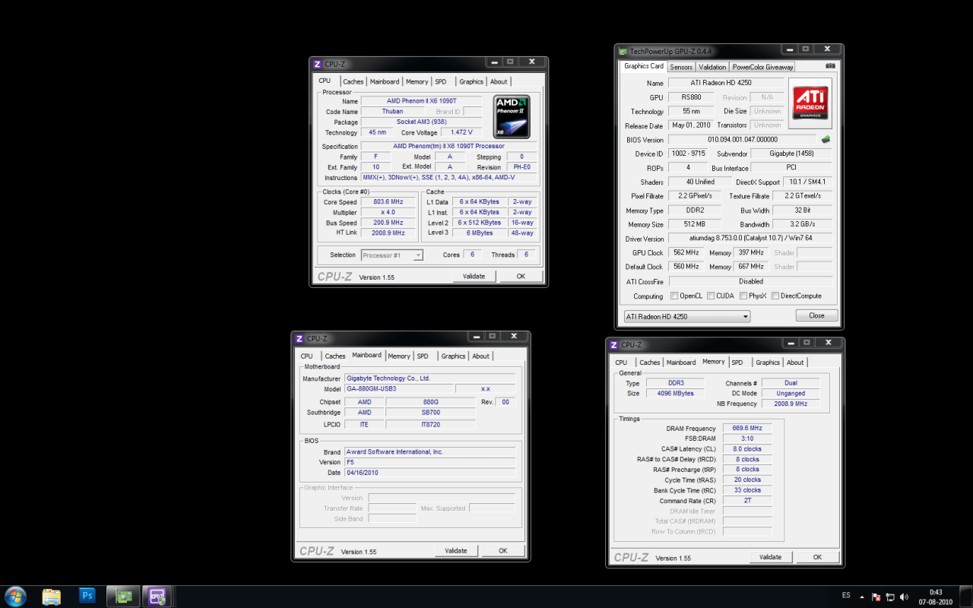Viewport: 973px width, 608px height.
Task: Click the Driver Version field in GPU-Z
Action: (x=750, y=239)
